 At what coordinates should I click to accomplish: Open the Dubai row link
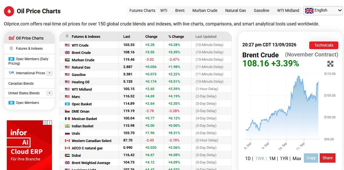(x=76, y=155)
